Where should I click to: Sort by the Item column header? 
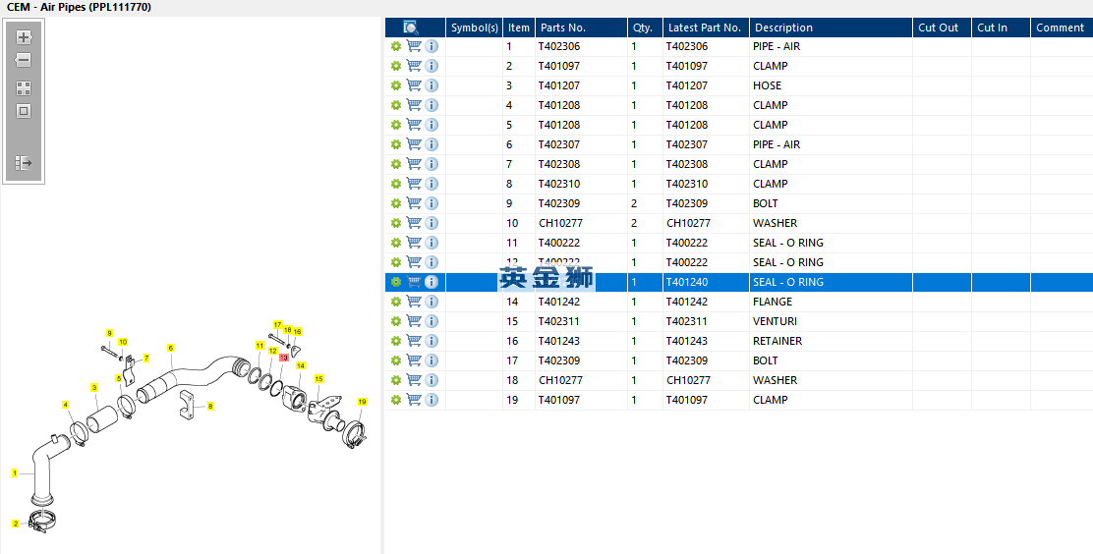click(519, 28)
